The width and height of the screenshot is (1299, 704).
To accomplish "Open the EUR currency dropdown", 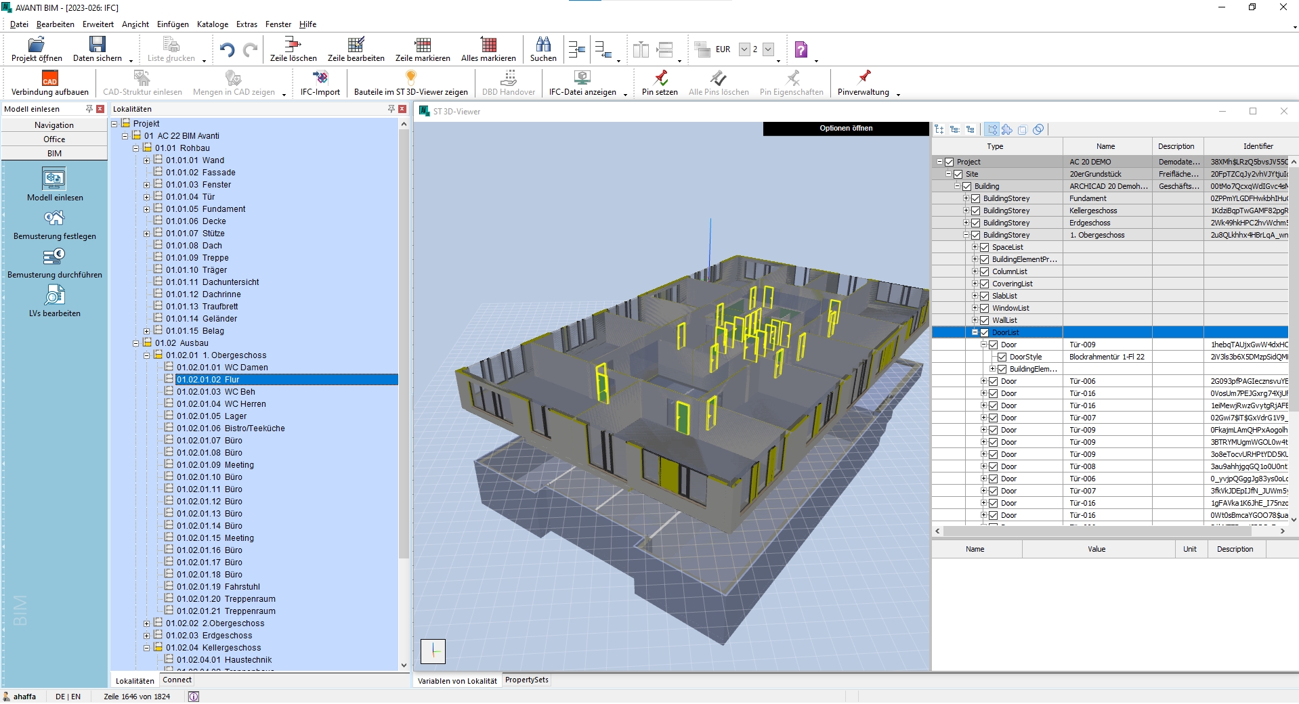I will coord(744,49).
